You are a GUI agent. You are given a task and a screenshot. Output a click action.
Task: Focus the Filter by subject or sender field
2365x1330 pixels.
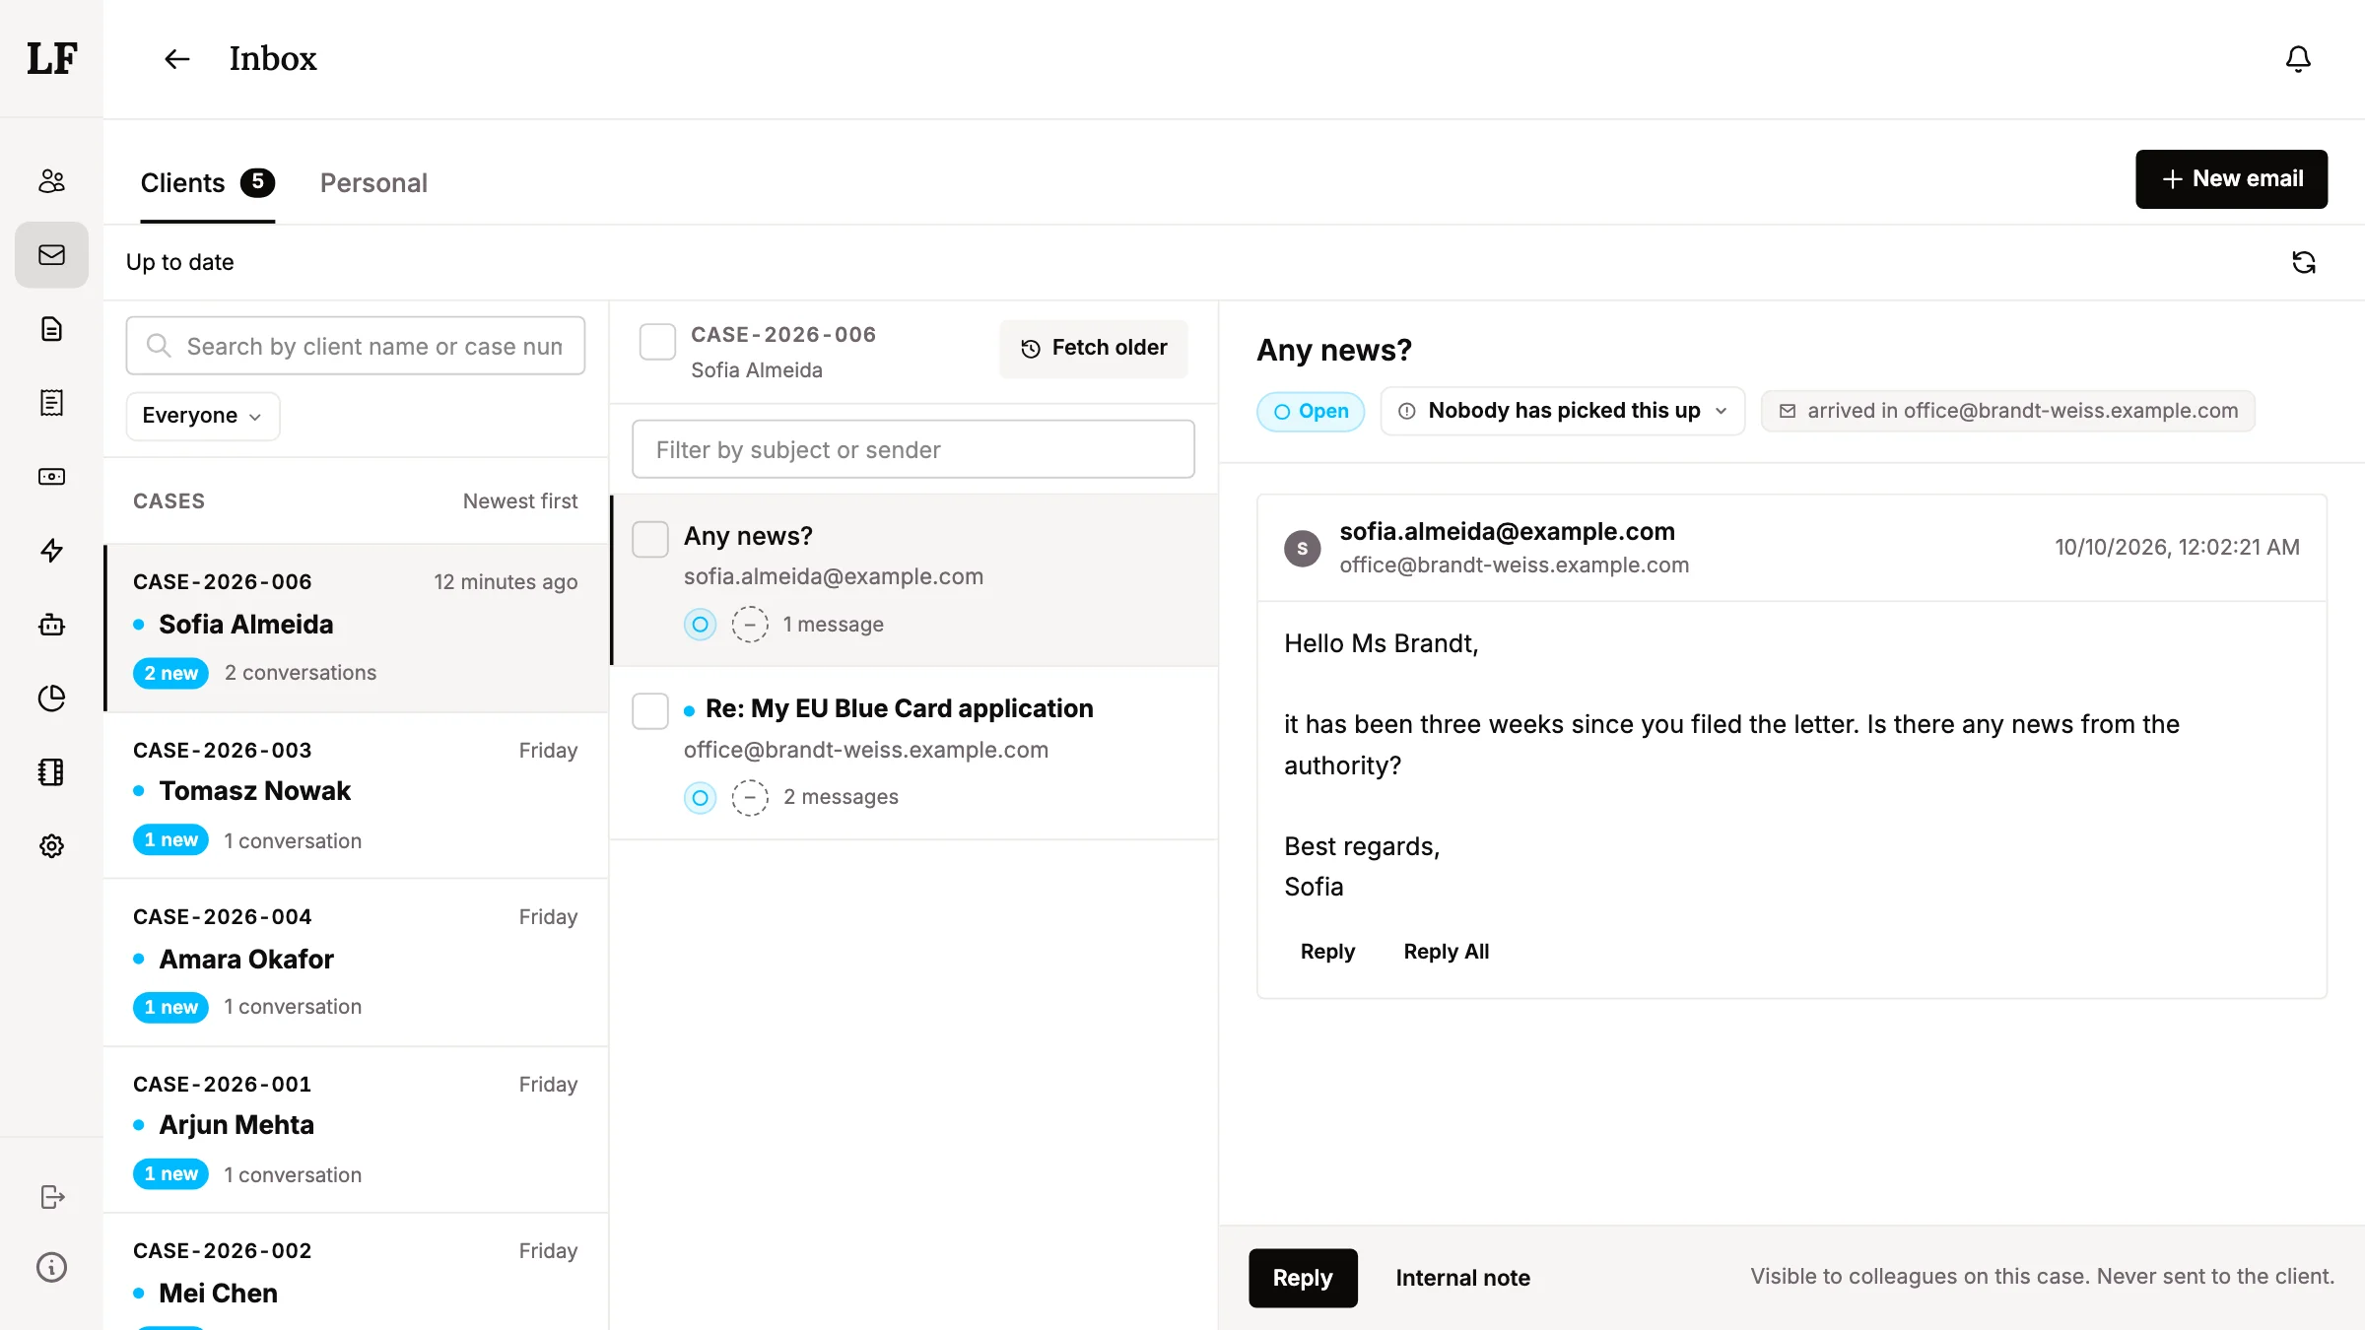913,449
